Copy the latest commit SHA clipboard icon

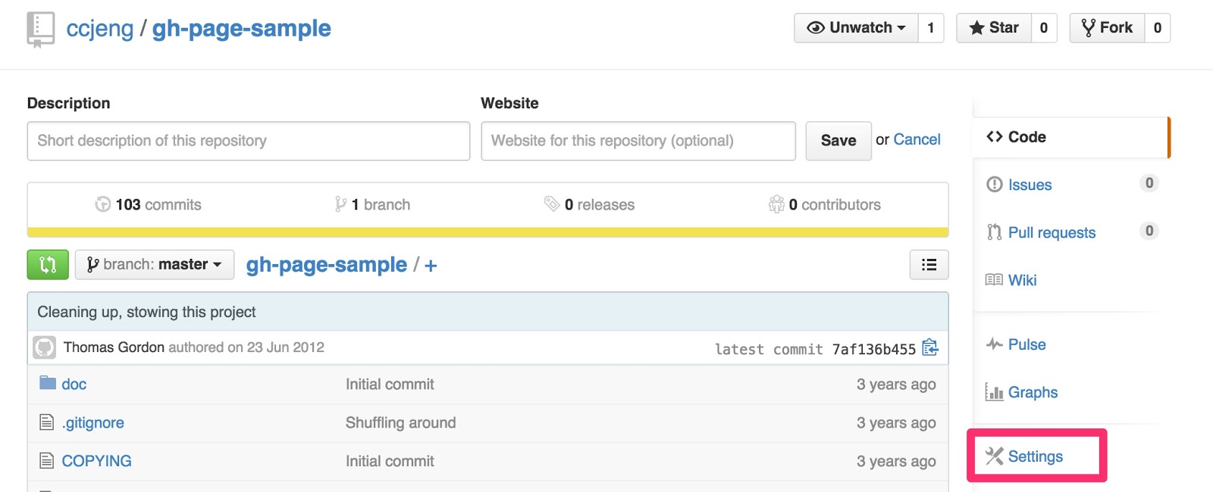[x=930, y=348]
